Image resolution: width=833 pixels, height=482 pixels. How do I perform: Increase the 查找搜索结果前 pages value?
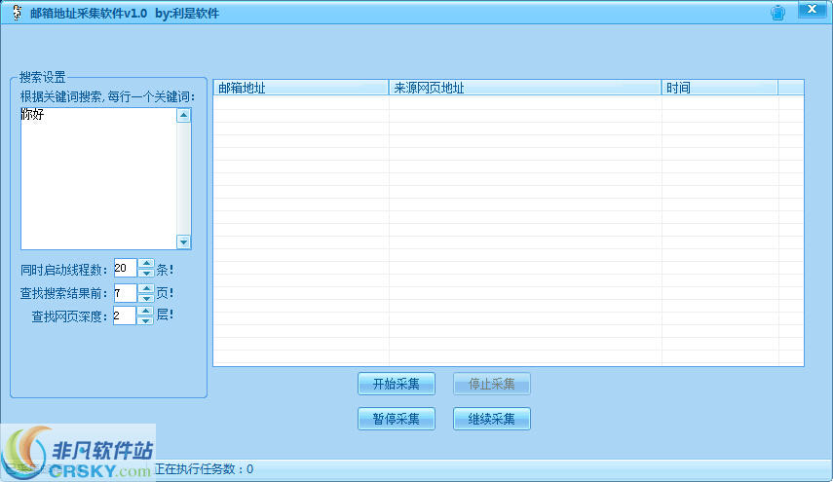(146, 288)
